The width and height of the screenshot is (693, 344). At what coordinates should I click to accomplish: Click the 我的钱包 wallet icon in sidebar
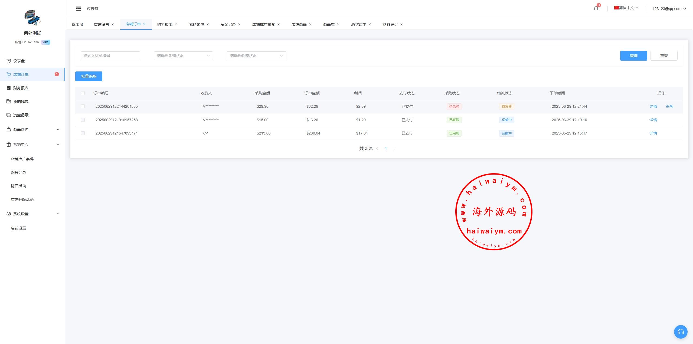(9, 101)
